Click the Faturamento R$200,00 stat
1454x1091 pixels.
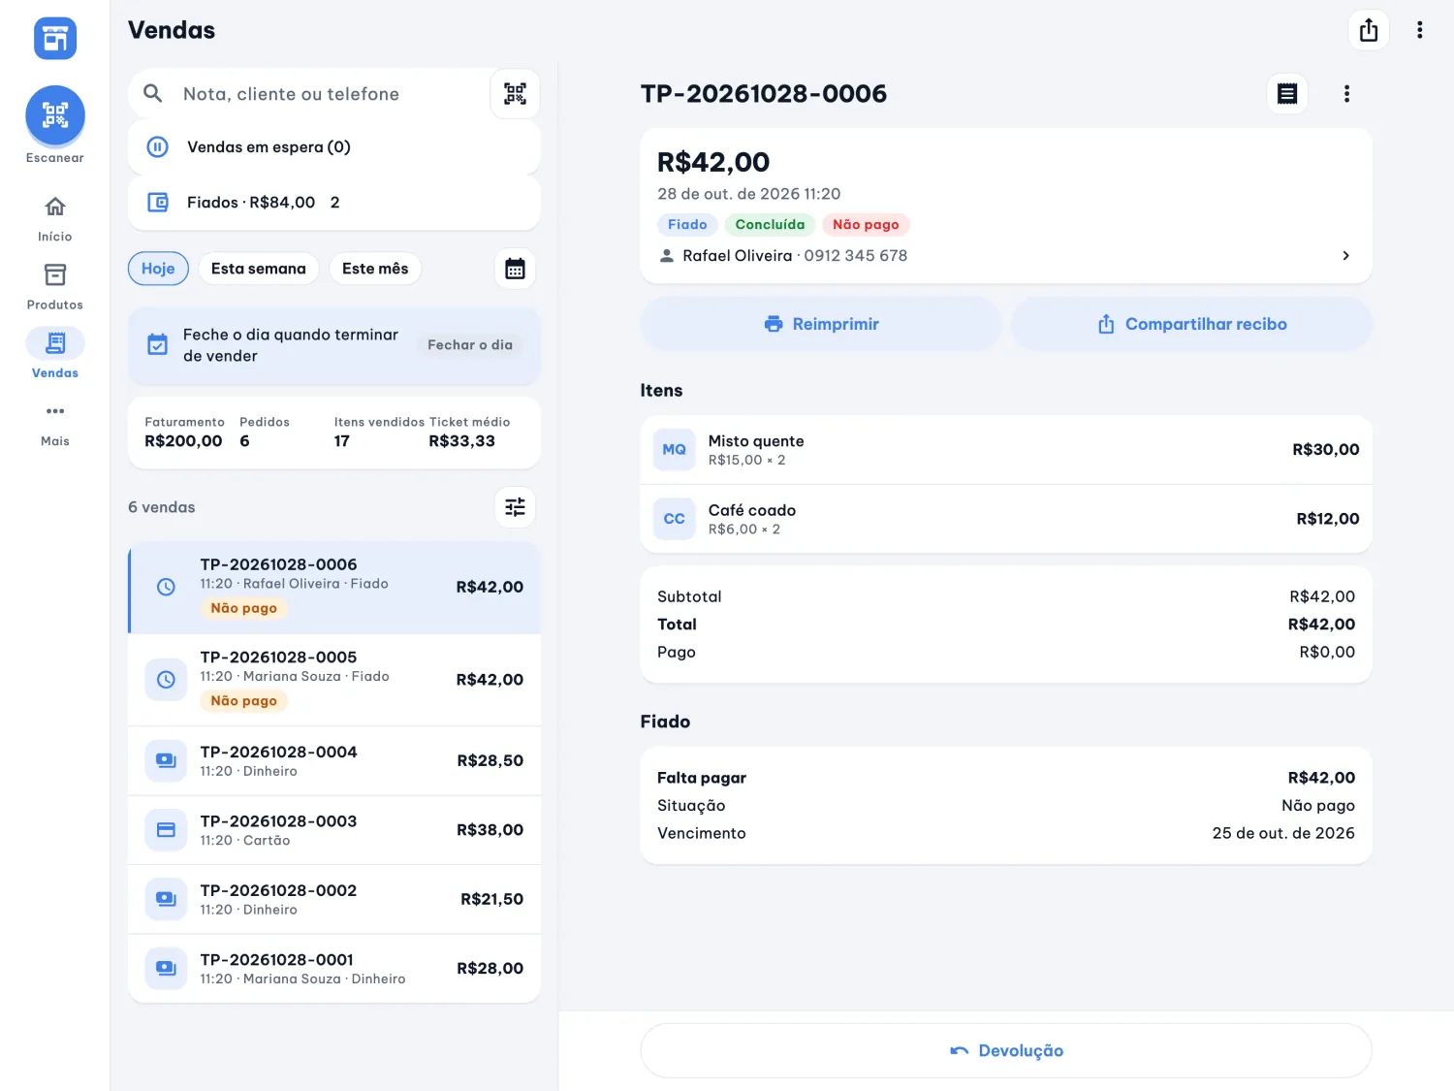coord(184,433)
